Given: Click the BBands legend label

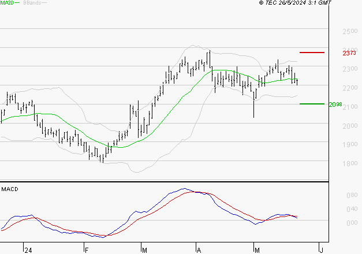Looking at the screenshot, I should click(32, 3).
